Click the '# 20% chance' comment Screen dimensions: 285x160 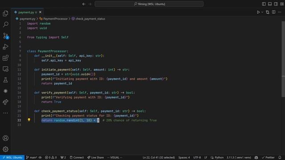point(130,120)
